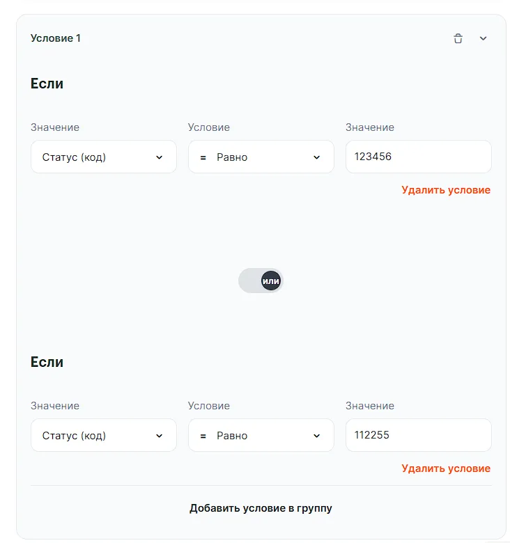Click the value field containing 112255
This screenshot has width=510, height=543.
418,436
